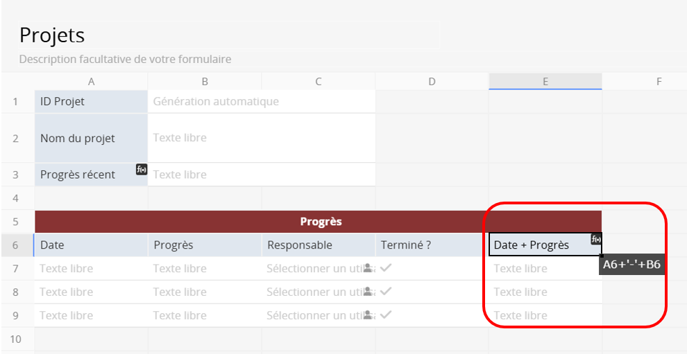Click the optional form description field
This screenshot has width=687, height=354.
coord(125,60)
